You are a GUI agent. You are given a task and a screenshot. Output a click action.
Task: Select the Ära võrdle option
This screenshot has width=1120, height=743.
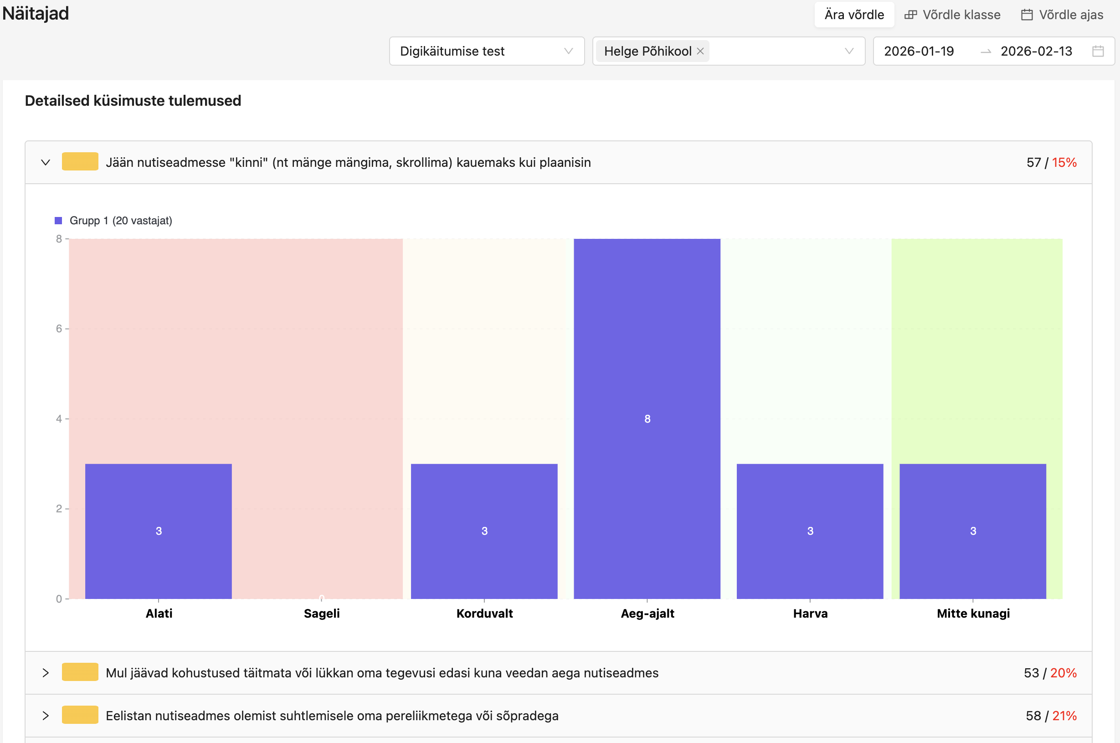tap(854, 15)
